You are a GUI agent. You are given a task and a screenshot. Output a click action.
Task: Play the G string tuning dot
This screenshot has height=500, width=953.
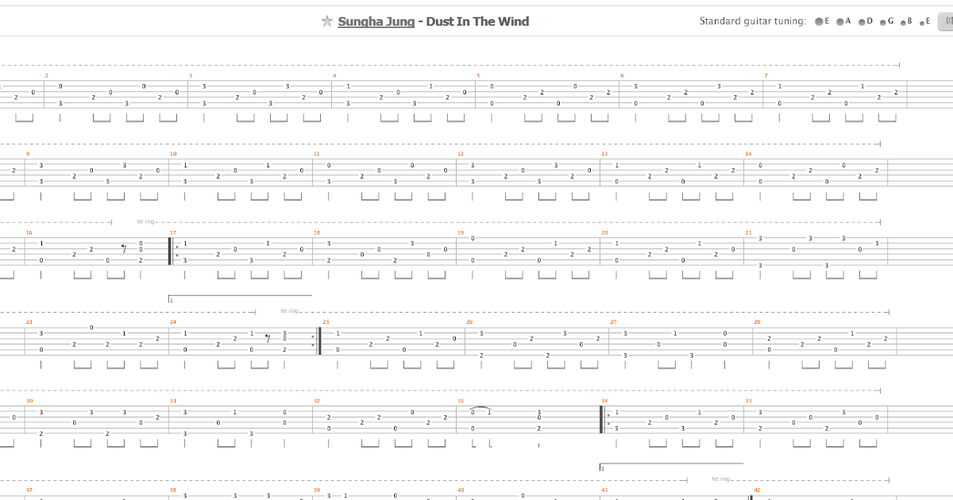click(882, 22)
